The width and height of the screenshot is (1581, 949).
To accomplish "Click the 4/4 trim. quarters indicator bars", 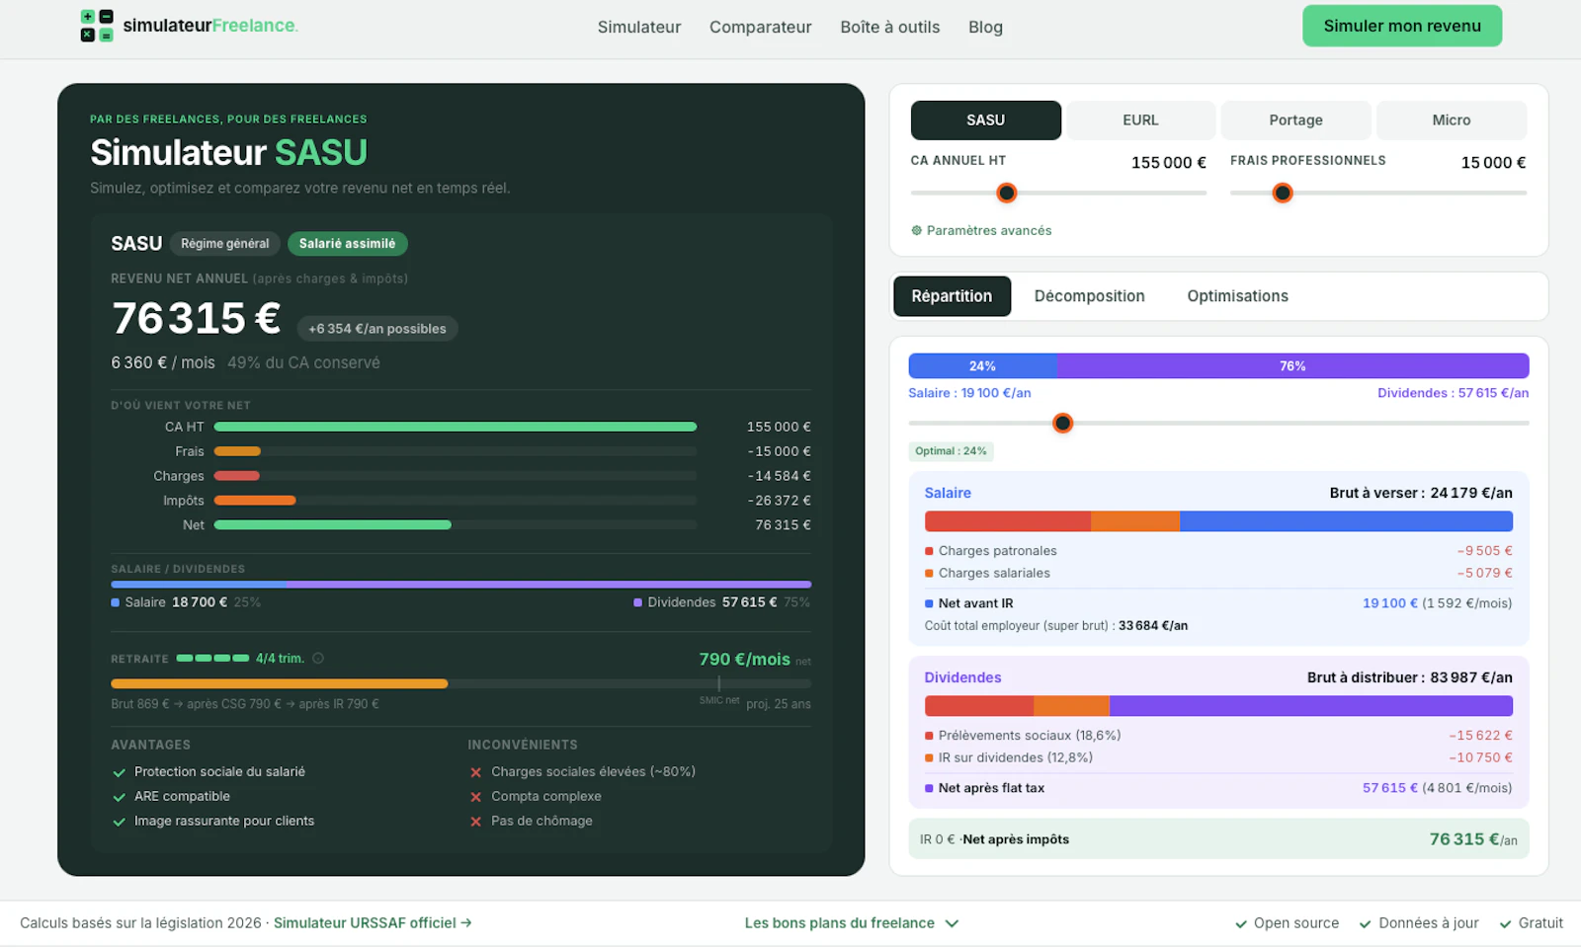I will click(x=212, y=658).
